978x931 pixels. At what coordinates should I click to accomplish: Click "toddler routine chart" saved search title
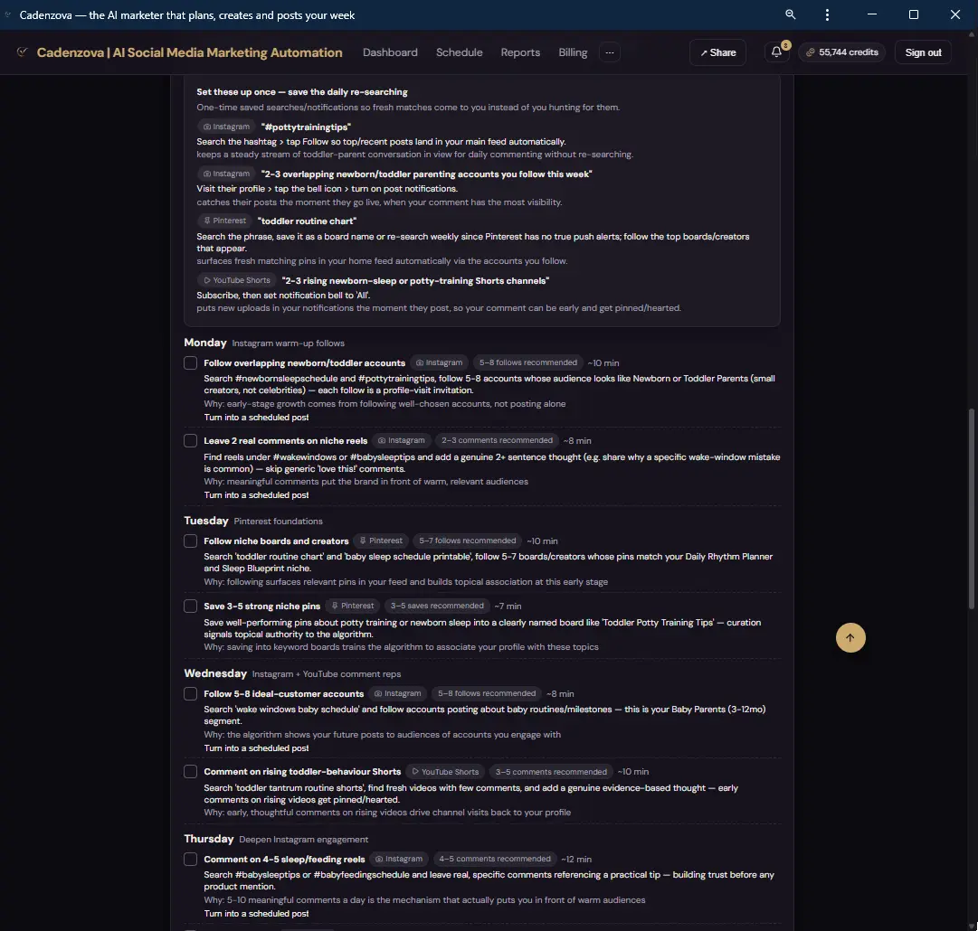[x=307, y=221]
